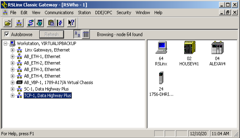
Task: Open the DDE/OPC menu
Action: click(104, 13)
